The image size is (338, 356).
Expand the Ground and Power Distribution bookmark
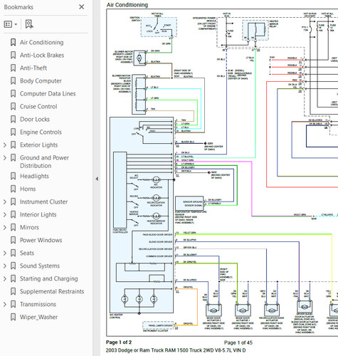pos(5,158)
